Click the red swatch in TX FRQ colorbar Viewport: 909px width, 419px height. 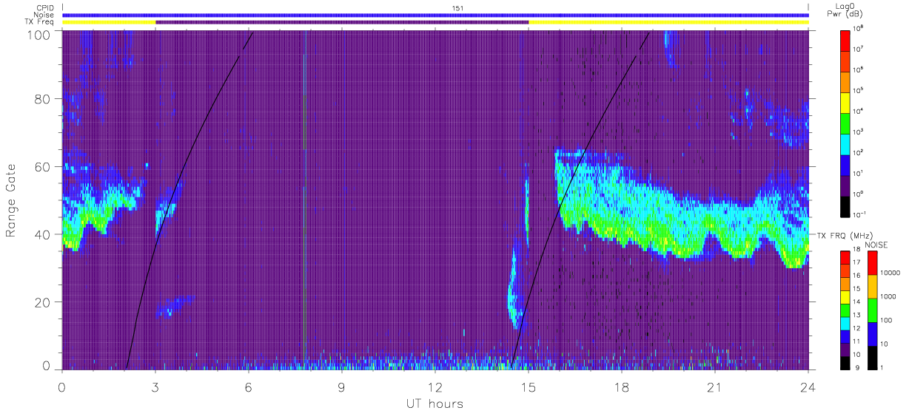pos(845,256)
